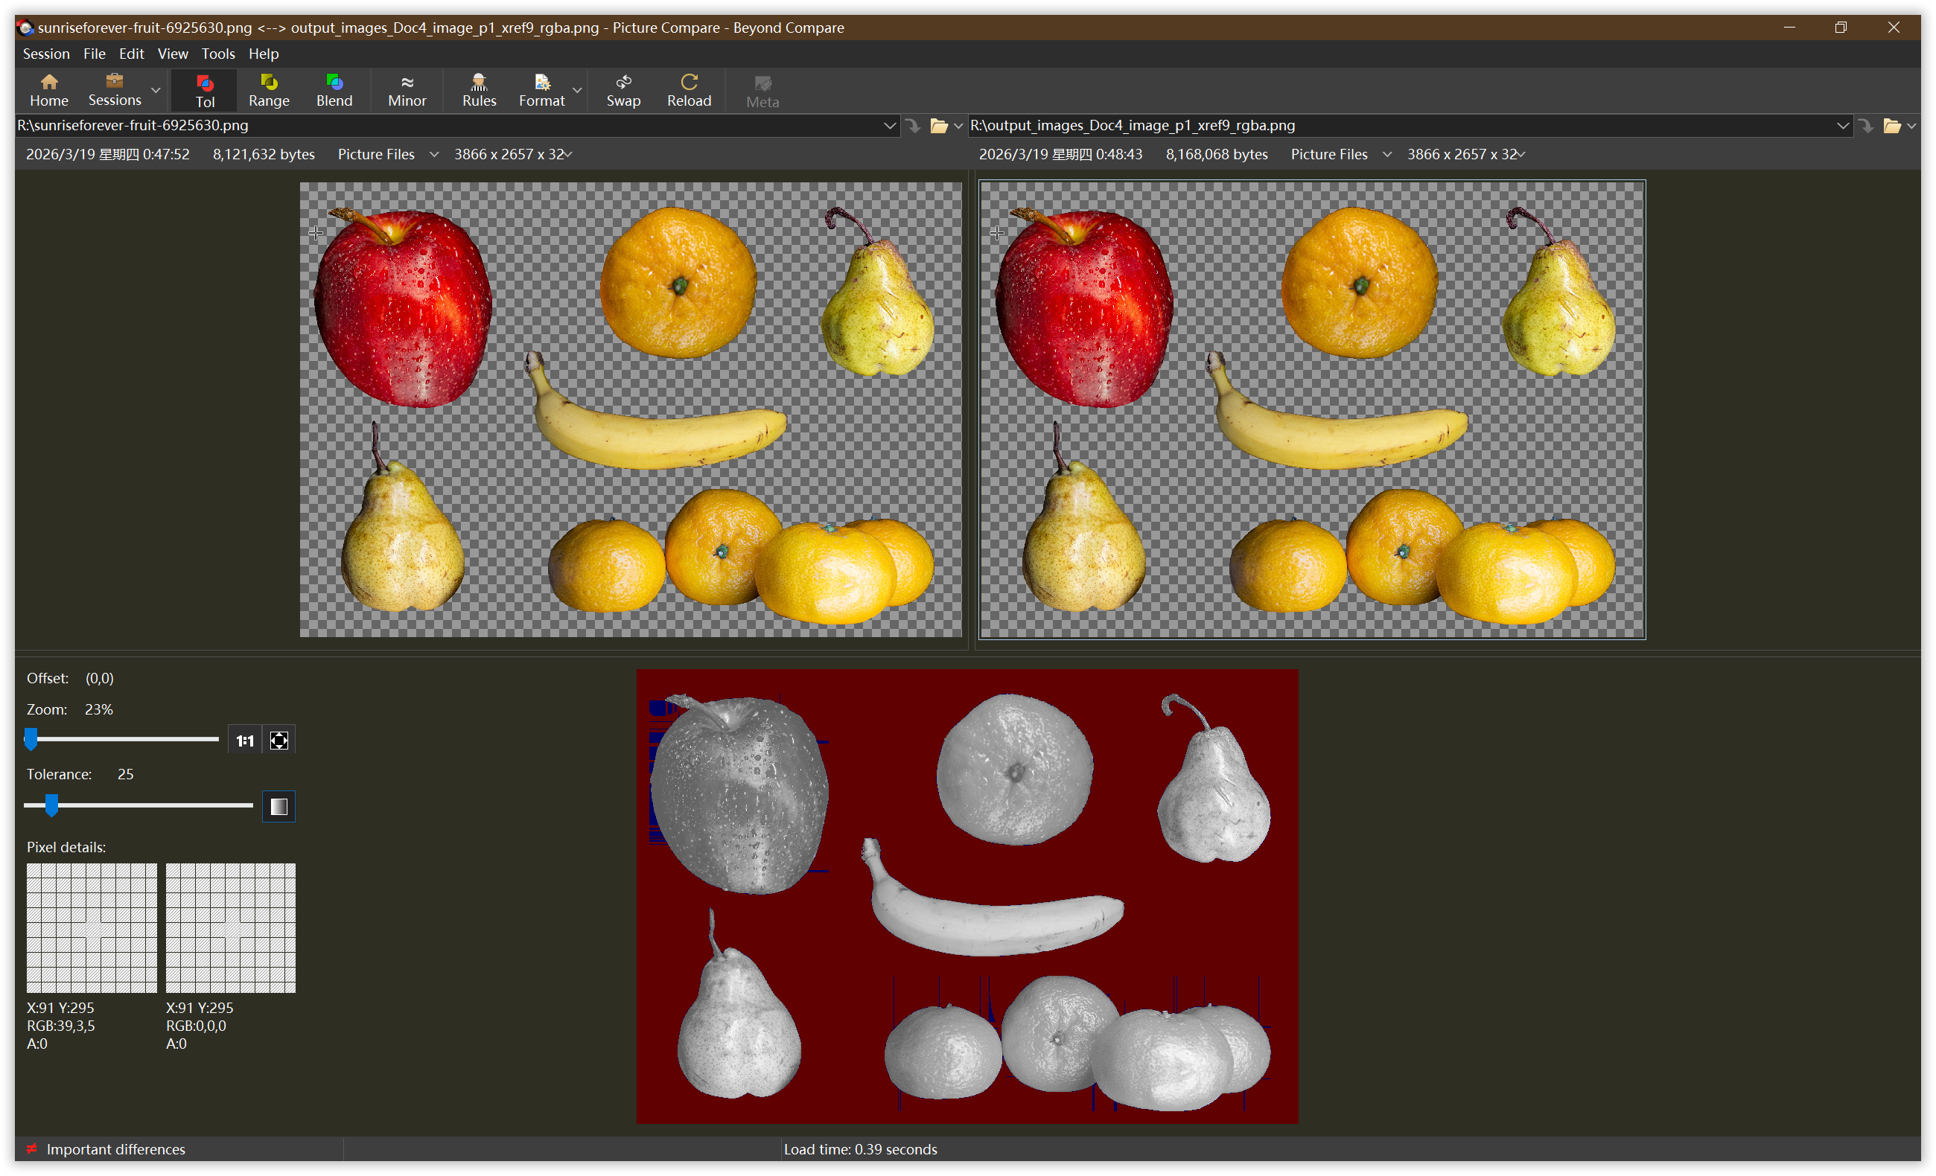Open the Tools menu

217,54
